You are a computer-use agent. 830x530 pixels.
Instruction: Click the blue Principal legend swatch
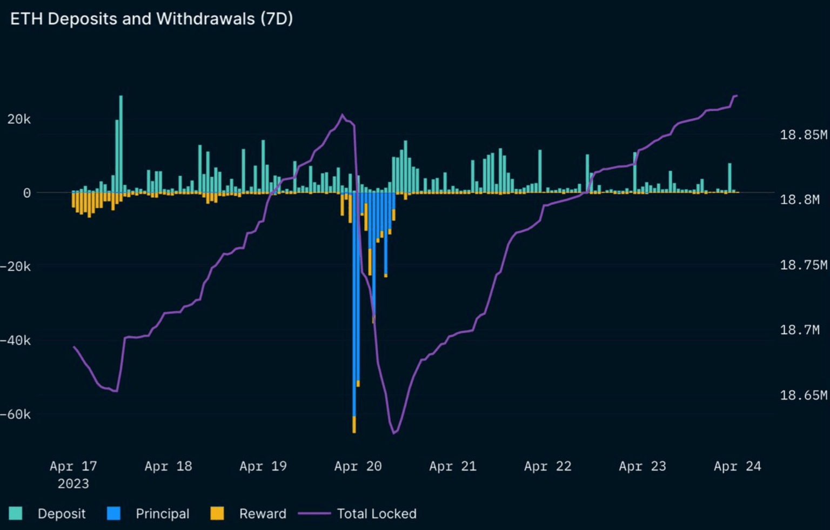[113, 514]
